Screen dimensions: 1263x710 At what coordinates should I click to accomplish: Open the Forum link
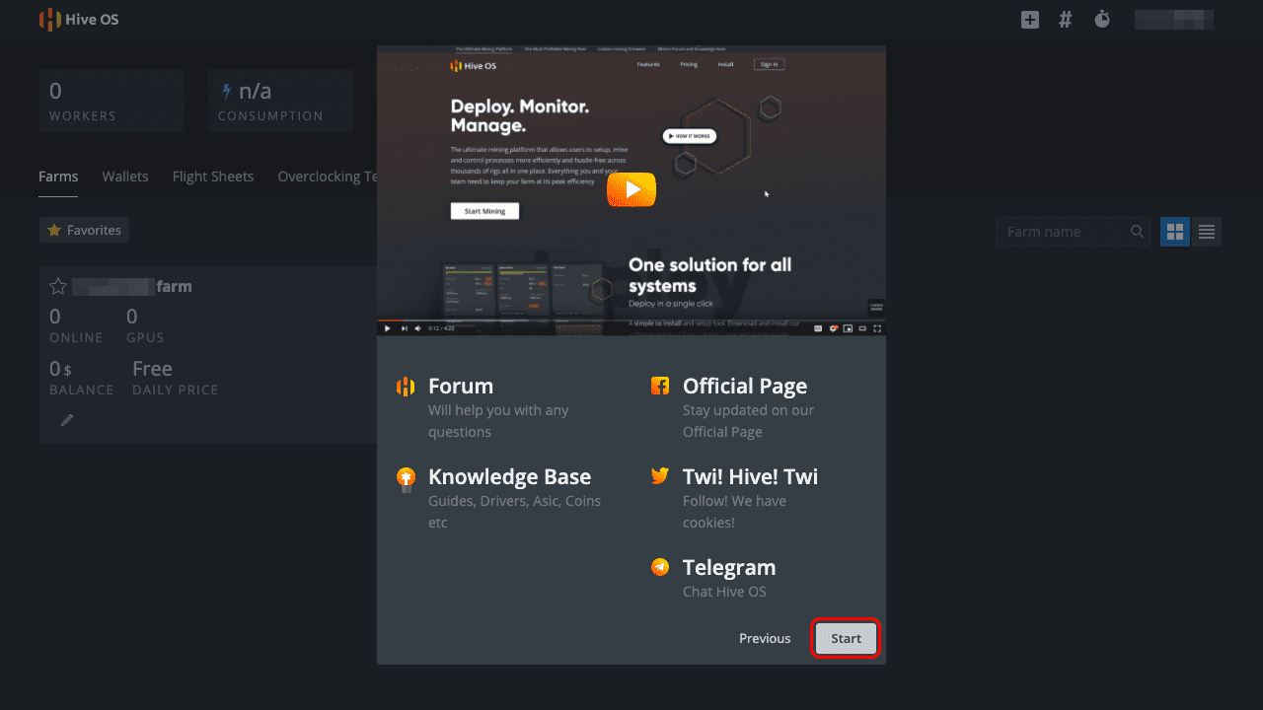click(x=460, y=387)
